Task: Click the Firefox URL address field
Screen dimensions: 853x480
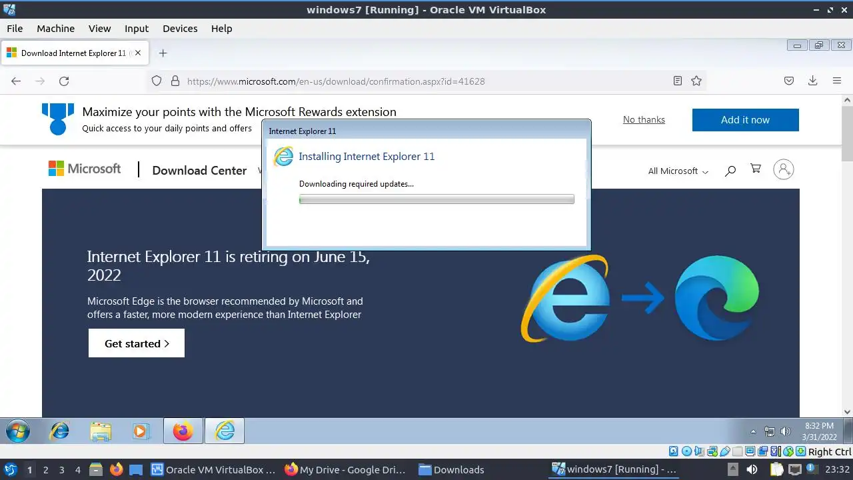Action: coord(426,81)
